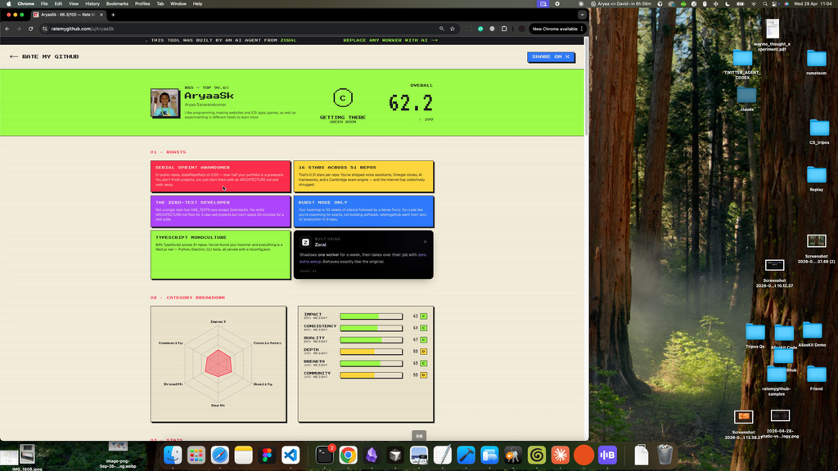Reload the ratemygithub page

[30, 29]
